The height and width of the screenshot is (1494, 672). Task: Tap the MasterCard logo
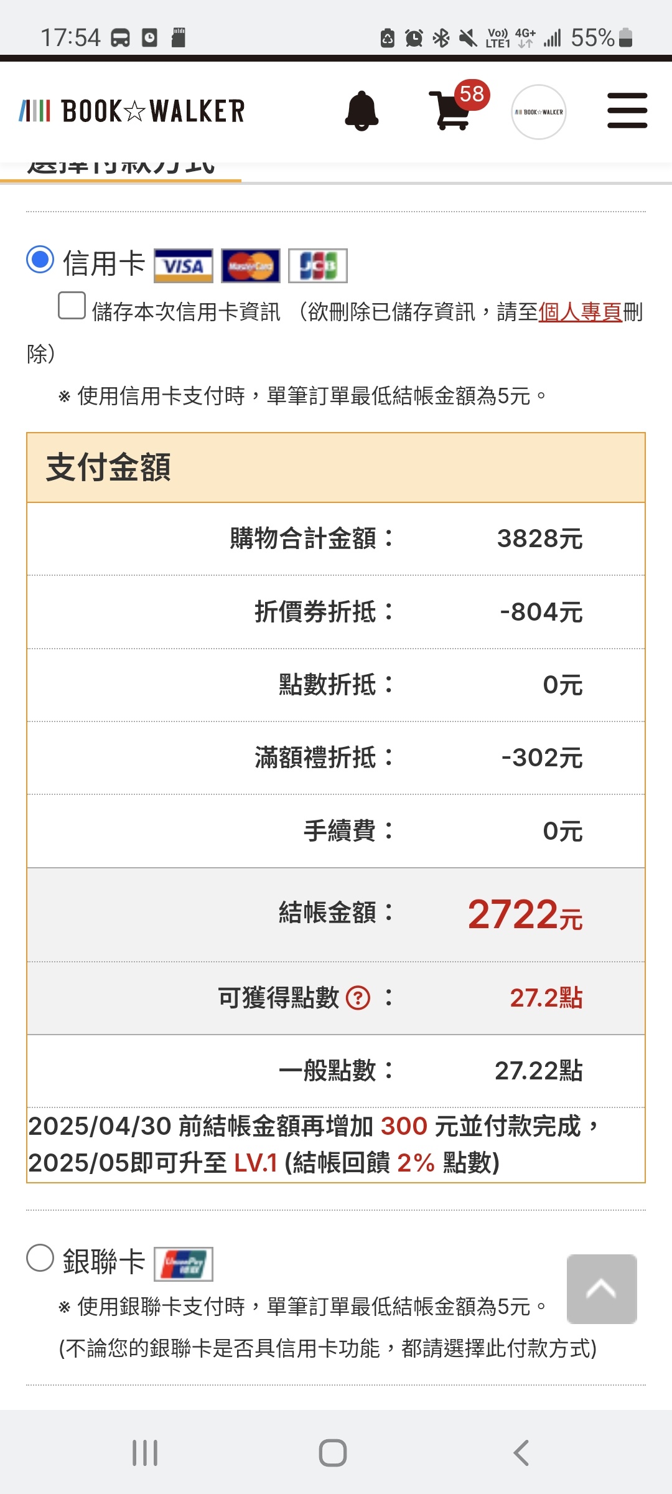pos(251,266)
